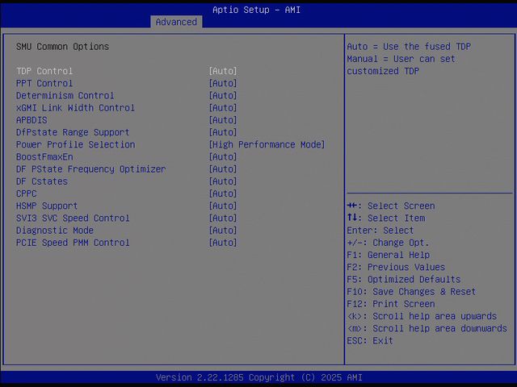Select the APBDIS option
Image resolution: width=517 pixels, height=387 pixels.
(x=32, y=120)
